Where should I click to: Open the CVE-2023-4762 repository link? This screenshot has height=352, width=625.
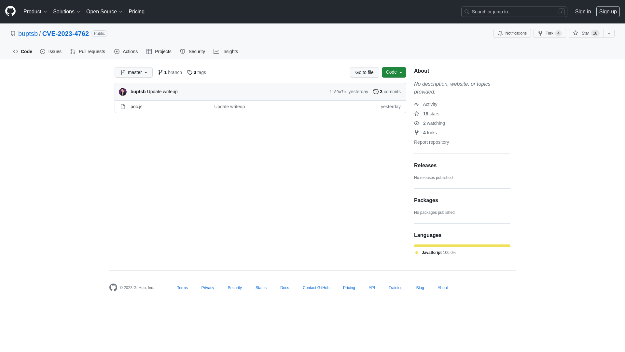65,34
